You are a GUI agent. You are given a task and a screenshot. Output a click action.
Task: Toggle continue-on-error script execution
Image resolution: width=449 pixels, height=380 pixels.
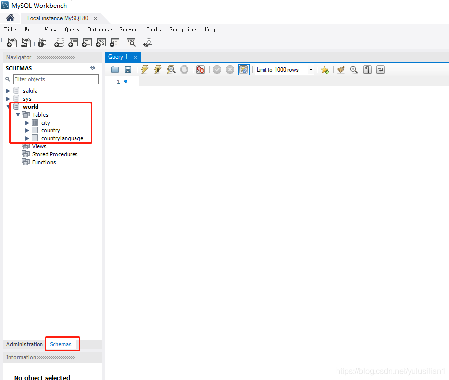pos(200,69)
